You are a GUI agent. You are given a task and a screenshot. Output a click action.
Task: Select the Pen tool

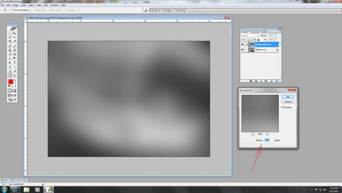pyautogui.click(x=10, y=67)
